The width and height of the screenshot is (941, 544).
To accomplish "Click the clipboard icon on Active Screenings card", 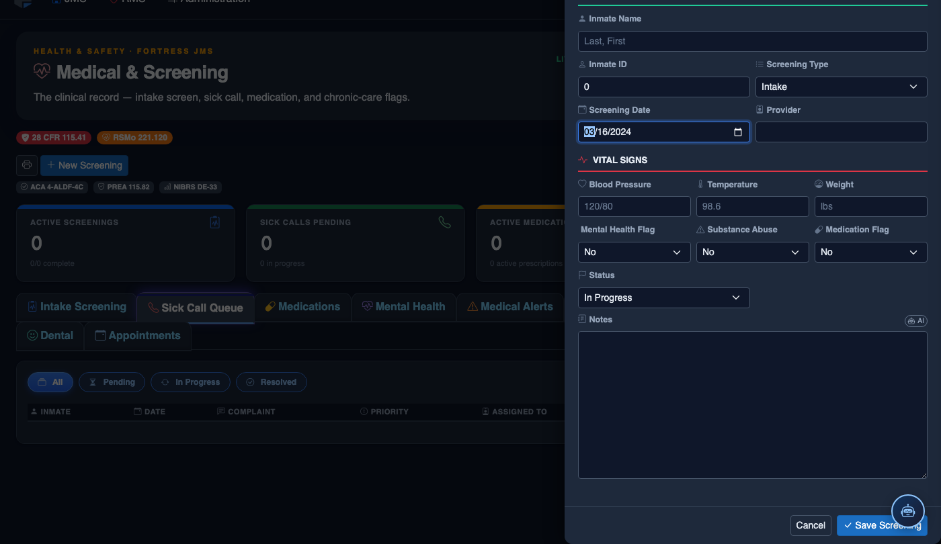I will click(215, 222).
